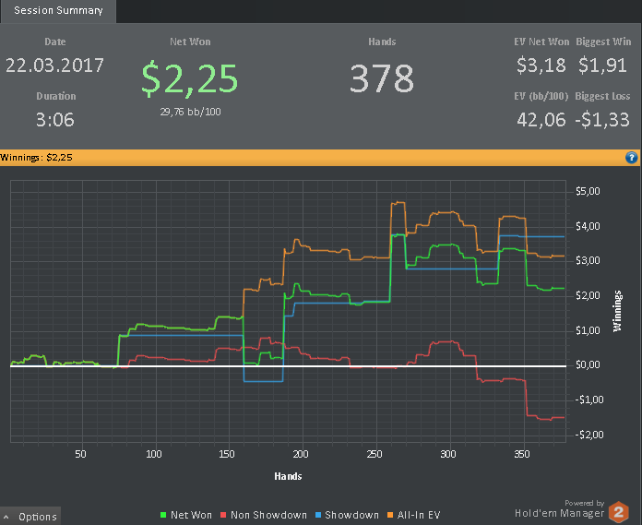Toggle the green Net Won legend swatch
The image size is (642, 525).
click(x=163, y=515)
